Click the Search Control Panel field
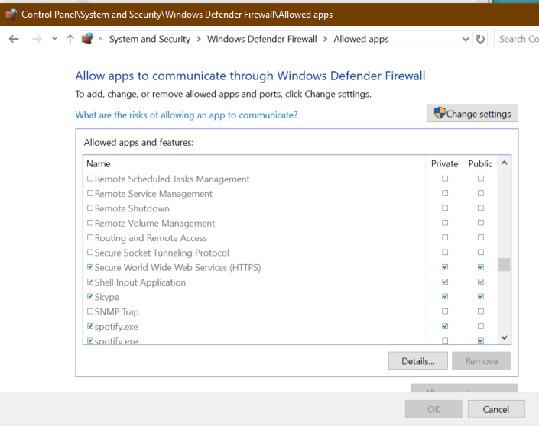Image resolution: width=539 pixels, height=426 pixels. click(x=516, y=39)
